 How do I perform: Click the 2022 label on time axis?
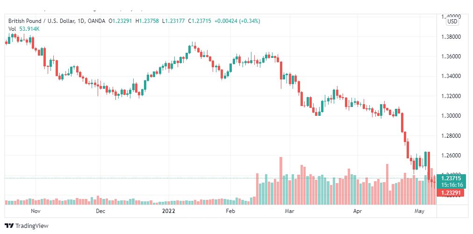(x=168, y=211)
